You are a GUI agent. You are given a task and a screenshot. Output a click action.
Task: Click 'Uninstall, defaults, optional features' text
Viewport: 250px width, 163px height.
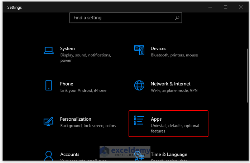175,128
